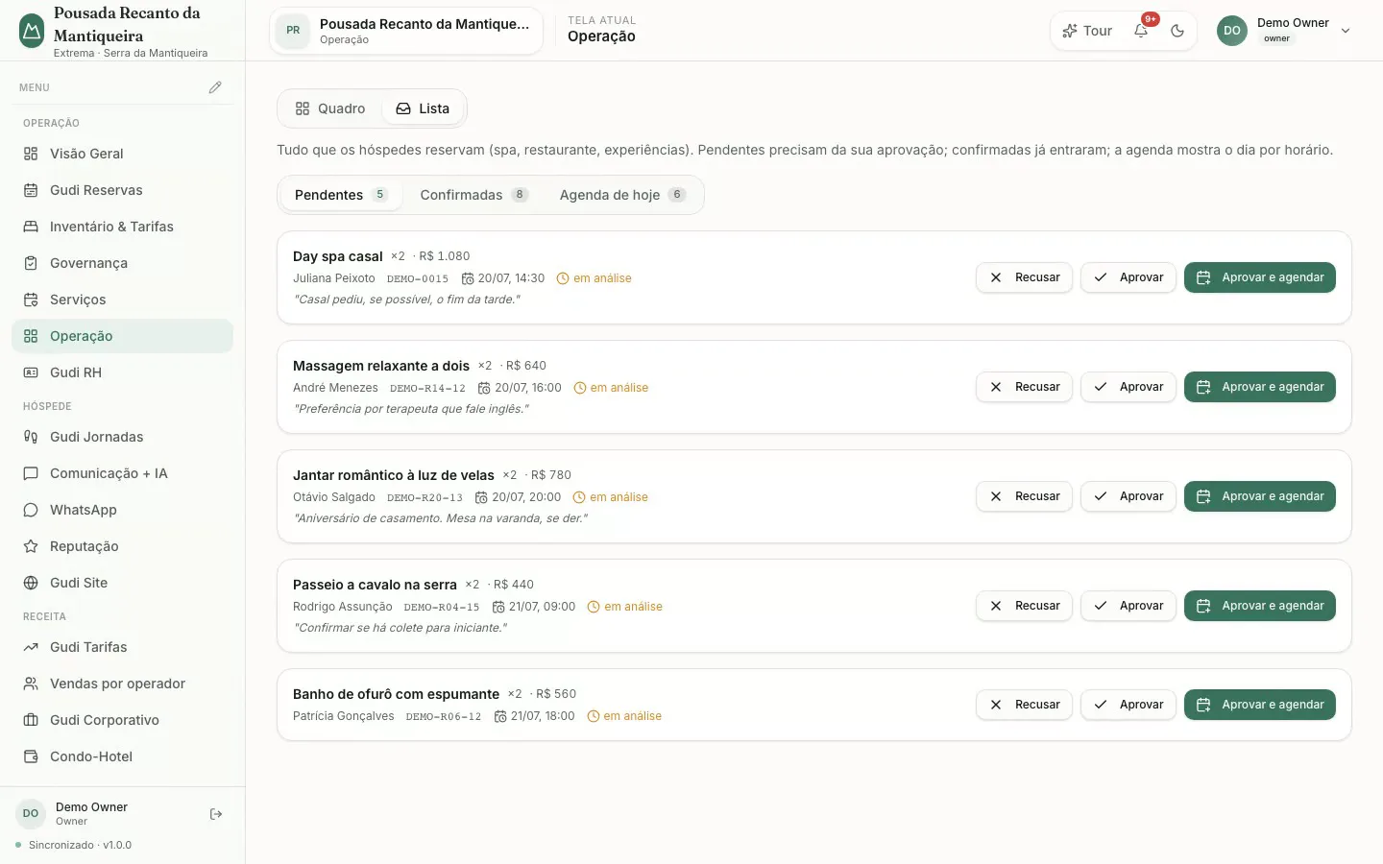This screenshot has height=864, width=1383.
Task: Open Gudi Reservas in sidebar
Action: point(122,190)
